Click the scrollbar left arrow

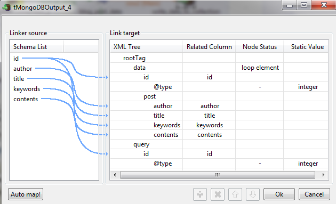pos(115,175)
